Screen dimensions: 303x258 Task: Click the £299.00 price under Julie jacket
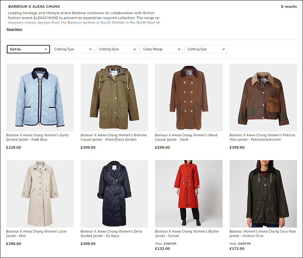pyautogui.click(x=14, y=243)
